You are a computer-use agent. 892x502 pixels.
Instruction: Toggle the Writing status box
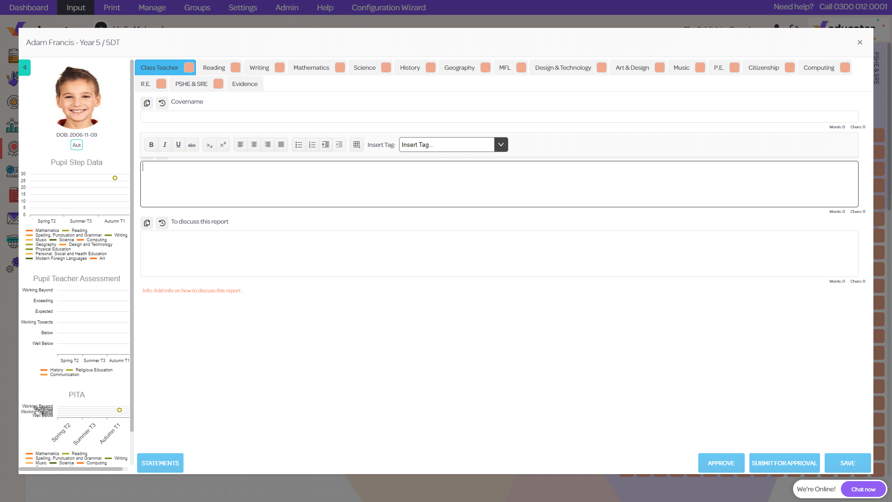280,67
